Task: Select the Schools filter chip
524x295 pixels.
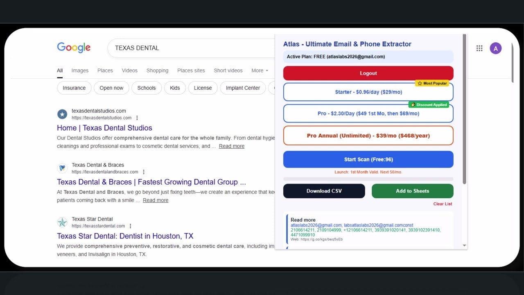Action: coord(147,88)
